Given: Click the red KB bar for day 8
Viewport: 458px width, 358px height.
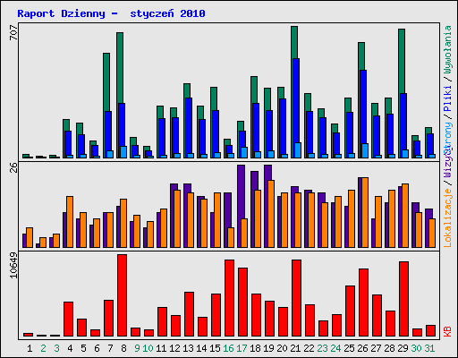Looking at the screenshot, I should [x=122, y=295].
